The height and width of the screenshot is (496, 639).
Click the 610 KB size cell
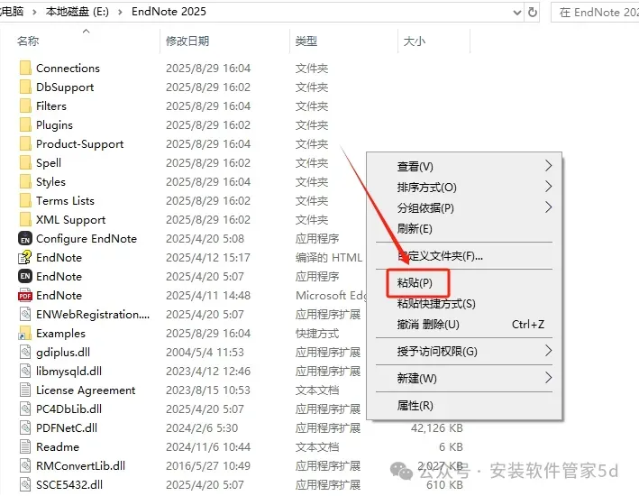pos(444,484)
